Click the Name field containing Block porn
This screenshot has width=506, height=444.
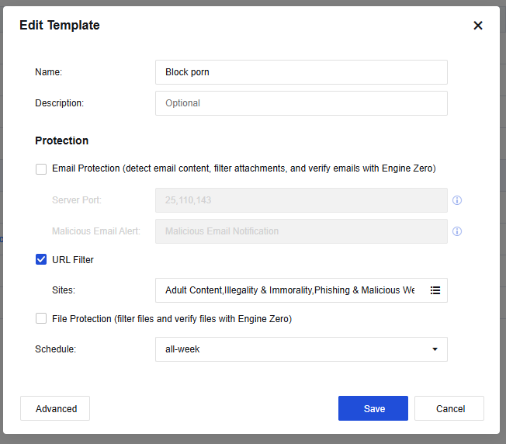[301, 72]
